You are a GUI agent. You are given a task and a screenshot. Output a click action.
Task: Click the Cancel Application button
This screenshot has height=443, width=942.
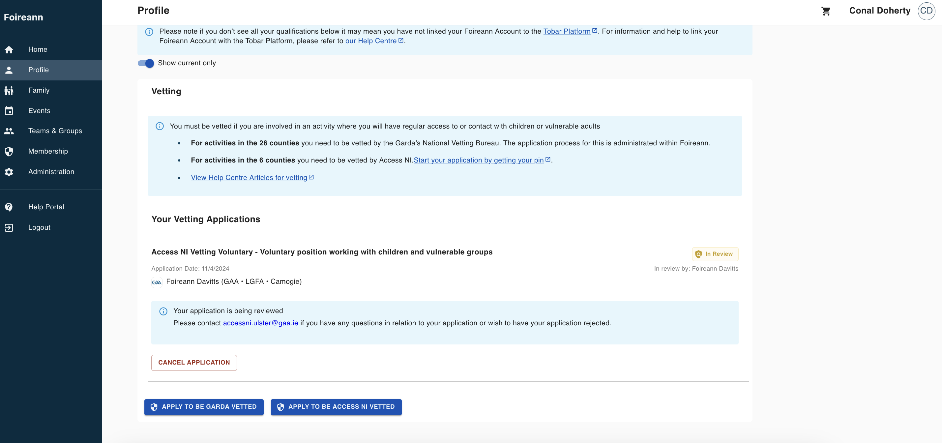coord(194,363)
